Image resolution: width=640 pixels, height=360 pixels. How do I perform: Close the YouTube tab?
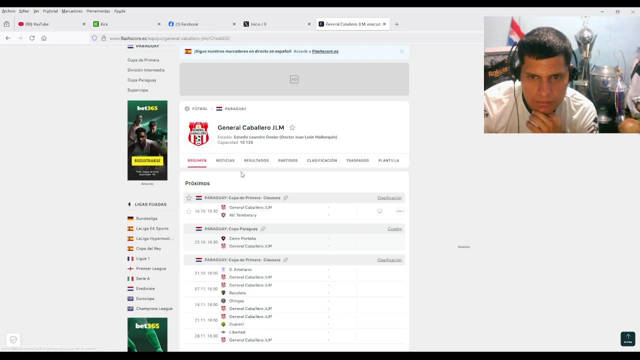click(x=84, y=24)
